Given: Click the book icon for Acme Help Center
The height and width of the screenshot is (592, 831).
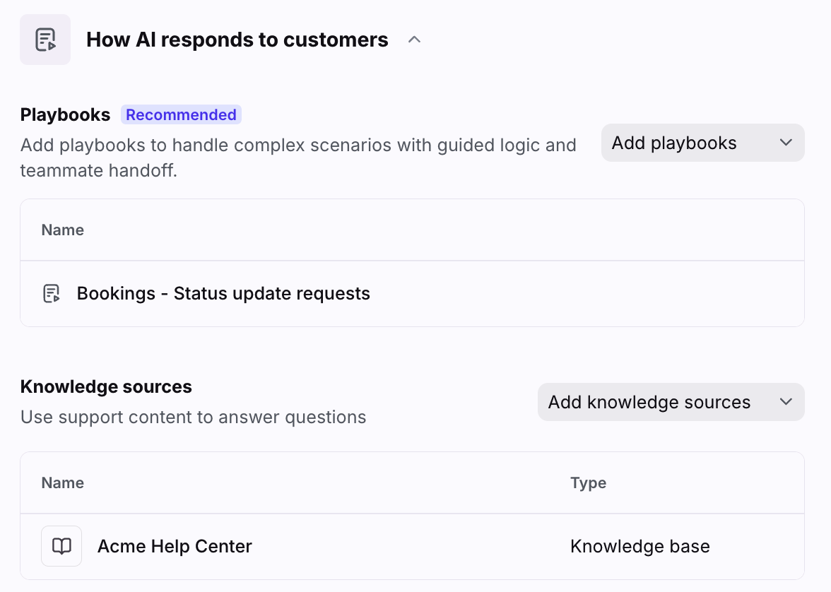Looking at the screenshot, I should pos(61,546).
